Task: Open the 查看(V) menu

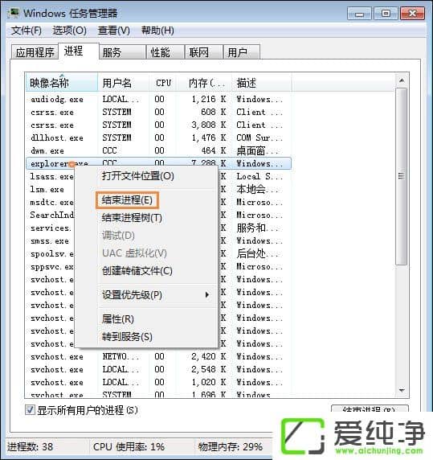Action: [114, 31]
